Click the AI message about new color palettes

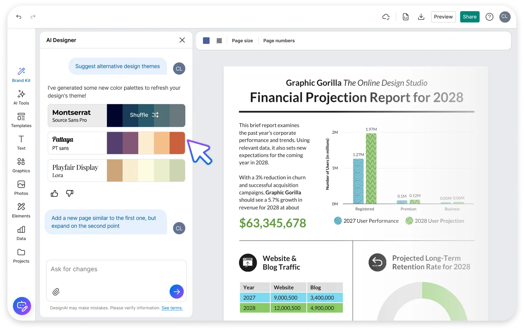[114, 92]
